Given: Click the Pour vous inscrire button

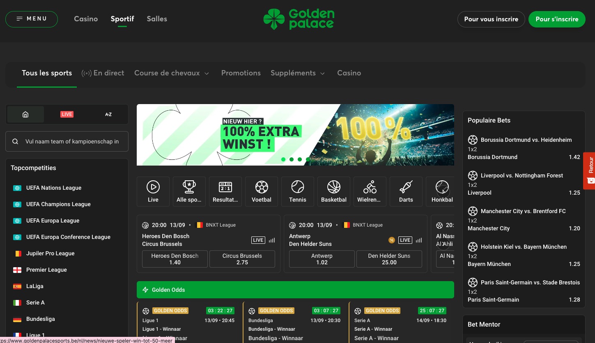Looking at the screenshot, I should click(491, 19).
